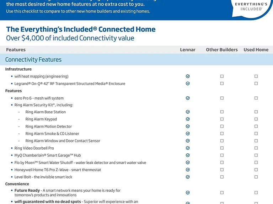The width and height of the screenshot is (273, 204).
Task: Check Other Builders box for Ring Alarm Base Station
Action: click(x=222, y=112)
